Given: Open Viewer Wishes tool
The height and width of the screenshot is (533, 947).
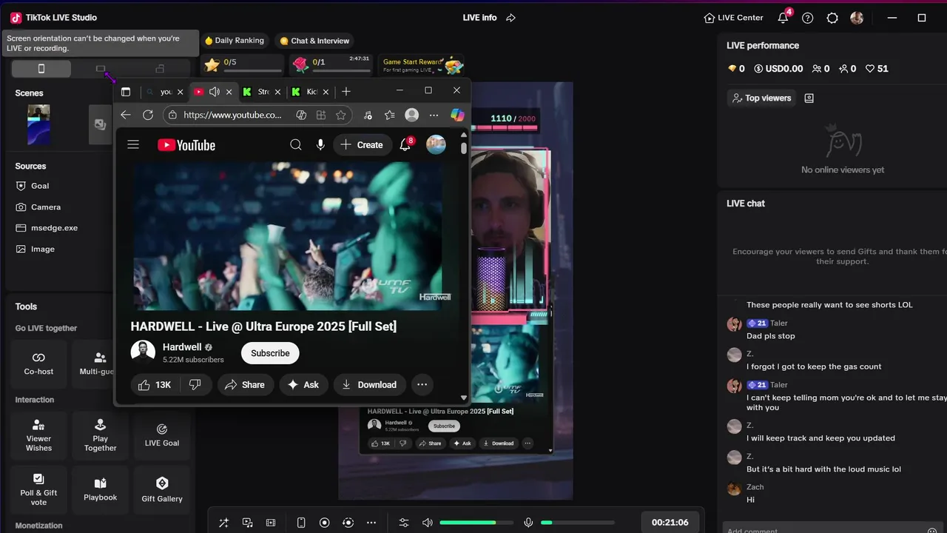Looking at the screenshot, I should (38, 435).
